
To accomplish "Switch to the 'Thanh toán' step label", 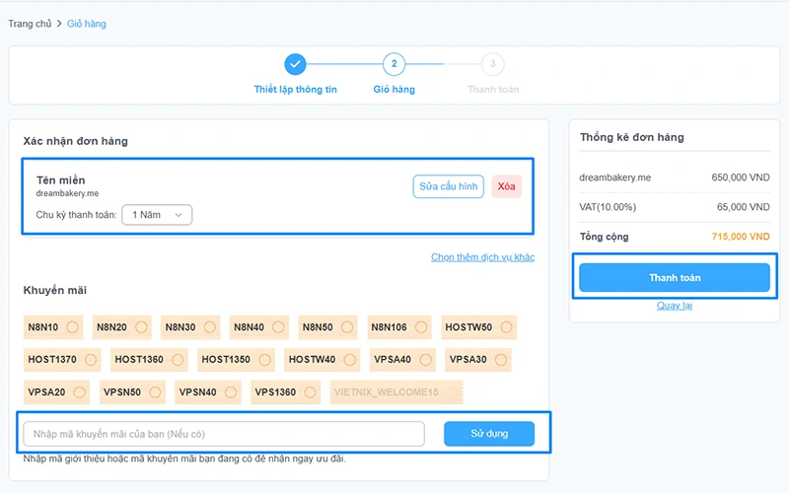I will tap(493, 90).
